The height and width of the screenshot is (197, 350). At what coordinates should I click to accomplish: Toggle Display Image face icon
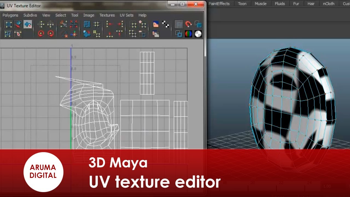tap(156, 24)
